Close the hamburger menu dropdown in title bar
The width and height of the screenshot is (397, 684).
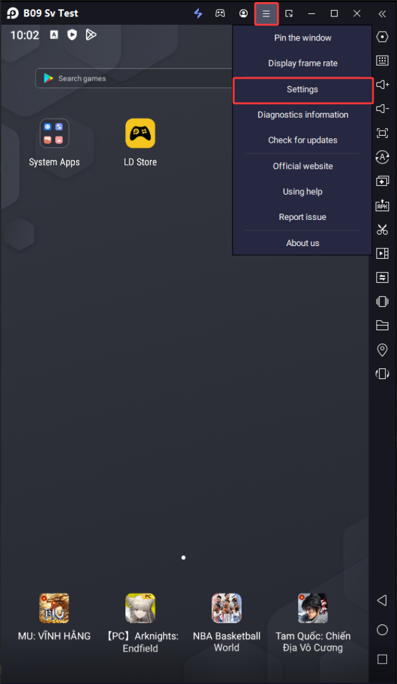(x=266, y=13)
